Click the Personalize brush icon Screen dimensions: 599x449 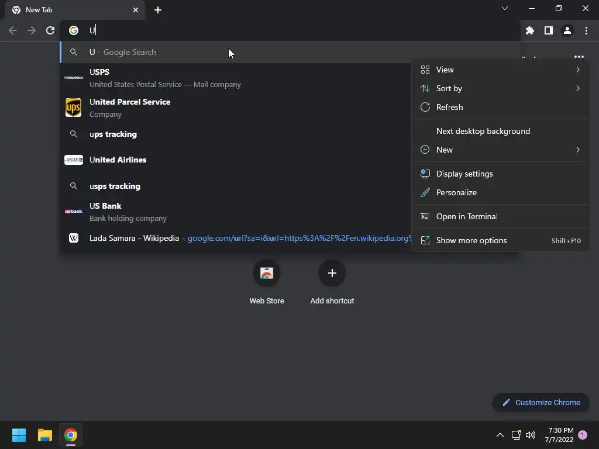coord(425,192)
